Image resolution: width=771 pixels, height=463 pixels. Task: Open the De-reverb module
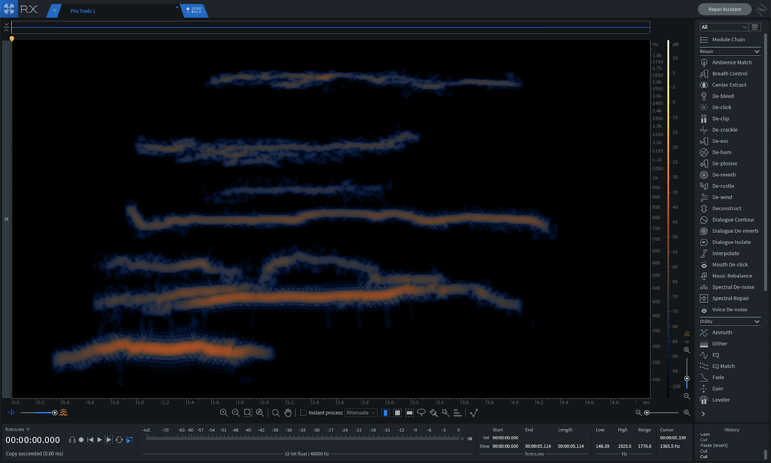point(730,175)
